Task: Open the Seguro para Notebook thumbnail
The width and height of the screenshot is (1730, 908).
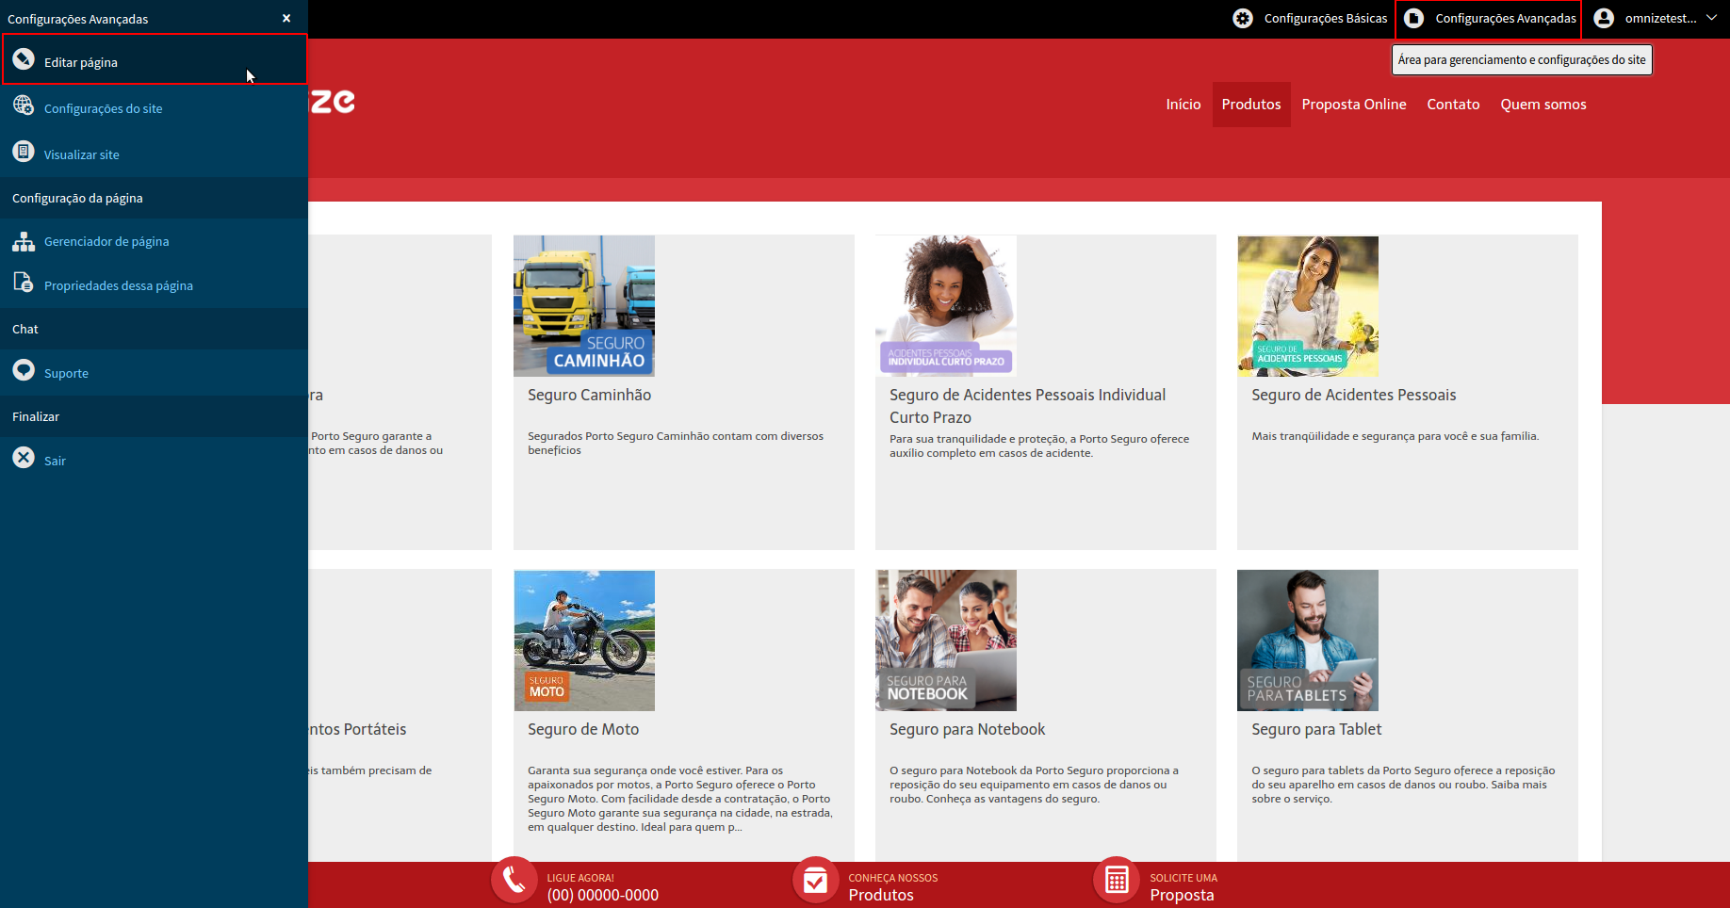Action: 946,640
